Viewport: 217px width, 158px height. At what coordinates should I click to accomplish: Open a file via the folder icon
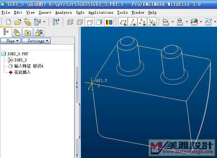pos(18,22)
